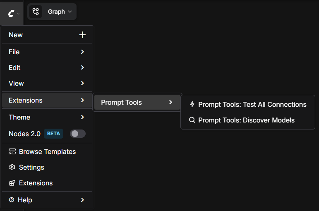Click the ComfyUI logo menu button

tap(12, 13)
